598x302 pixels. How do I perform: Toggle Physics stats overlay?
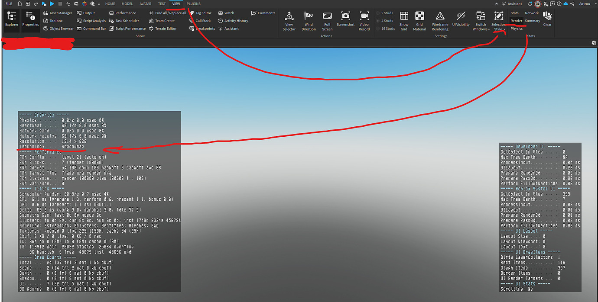pyautogui.click(x=516, y=29)
